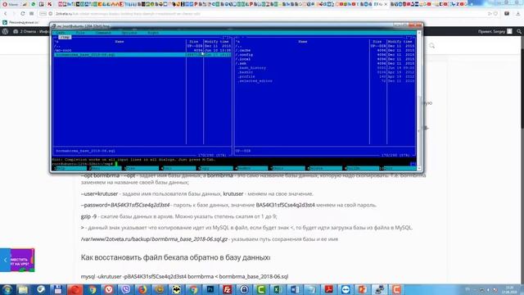Click the F6 RenMov function key button
The image size is (524, 295).
[252, 168]
